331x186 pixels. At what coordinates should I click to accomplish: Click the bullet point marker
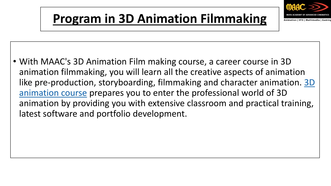(x=15, y=61)
